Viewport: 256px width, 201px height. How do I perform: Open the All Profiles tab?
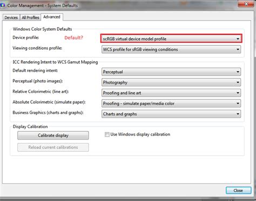coord(30,17)
